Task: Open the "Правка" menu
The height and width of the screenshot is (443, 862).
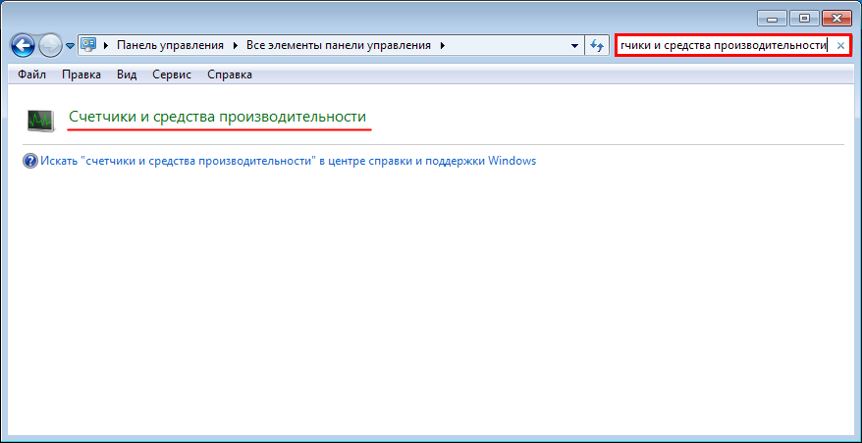Action: [81, 74]
